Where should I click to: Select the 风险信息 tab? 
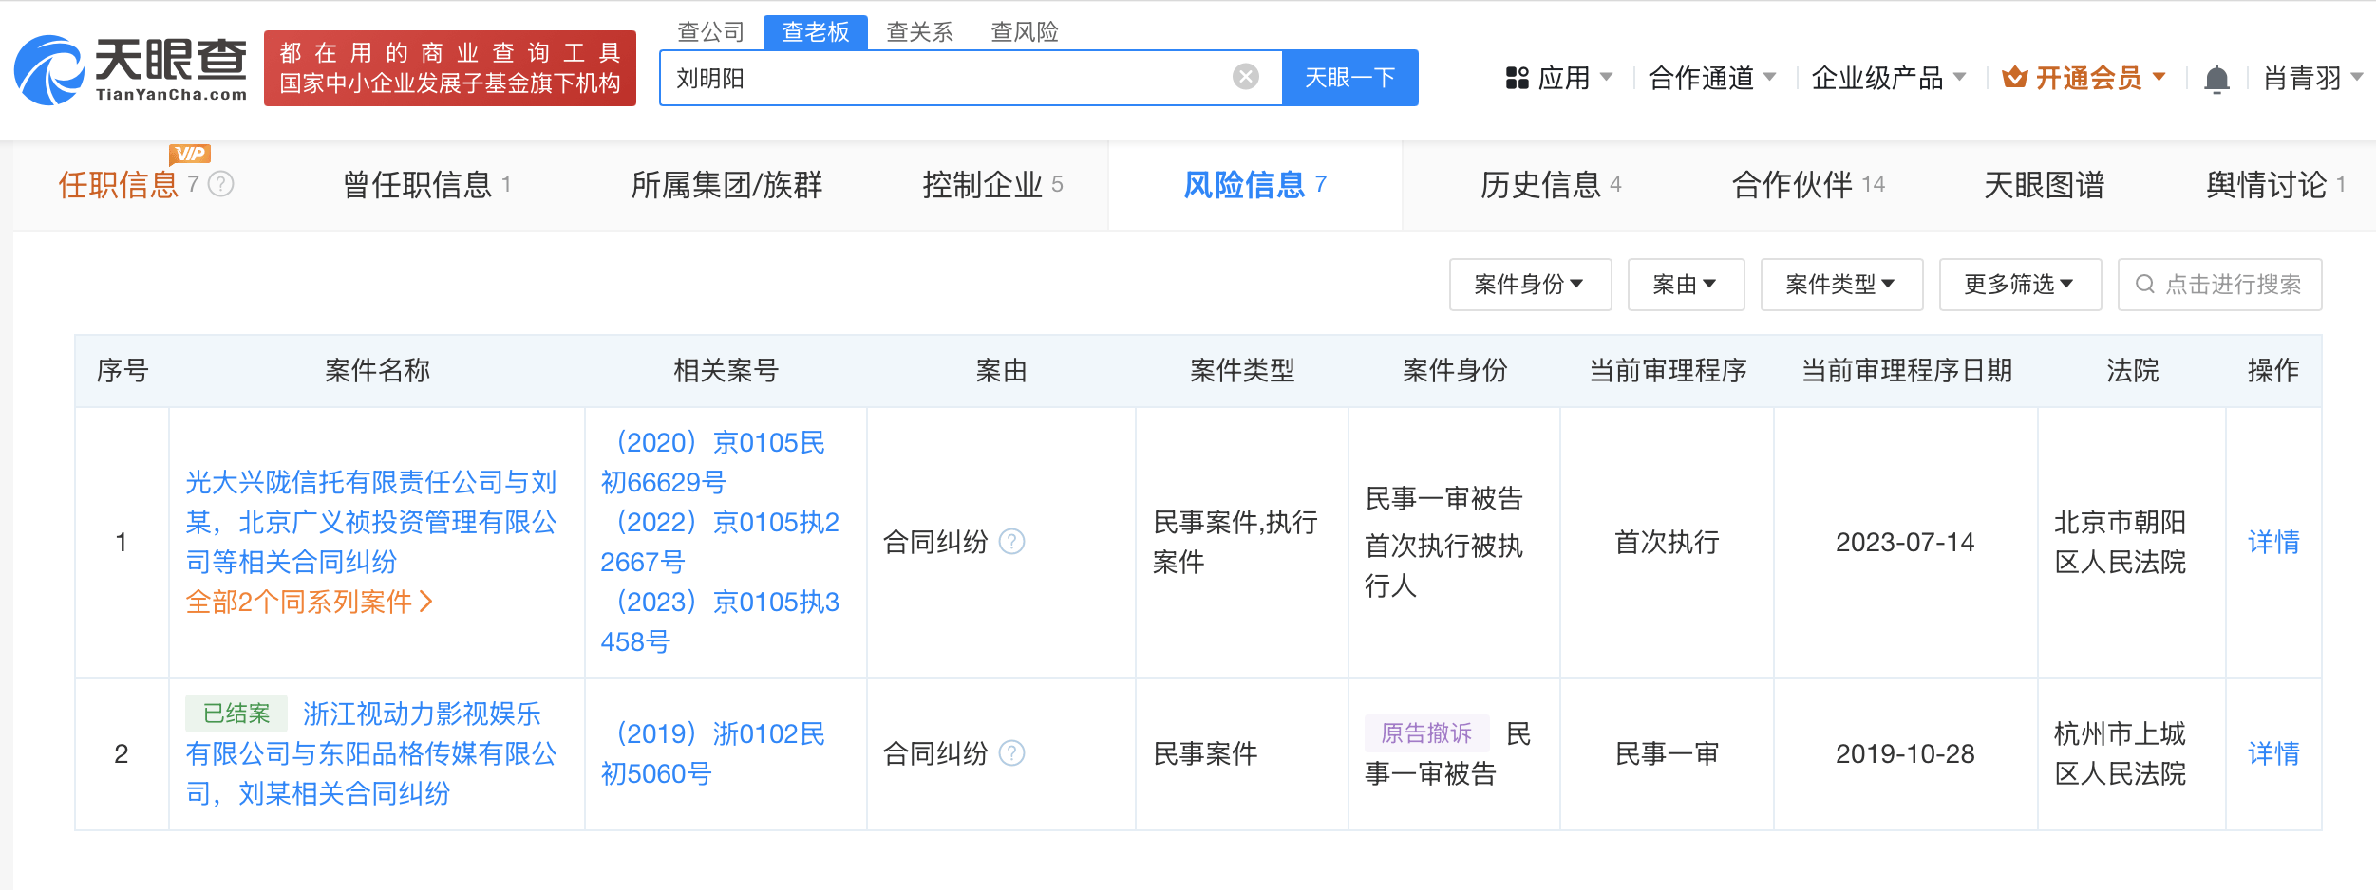(x=1254, y=185)
